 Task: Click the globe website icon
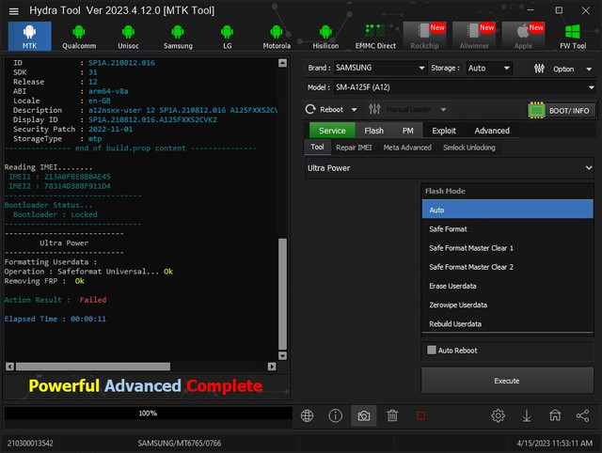(x=308, y=415)
